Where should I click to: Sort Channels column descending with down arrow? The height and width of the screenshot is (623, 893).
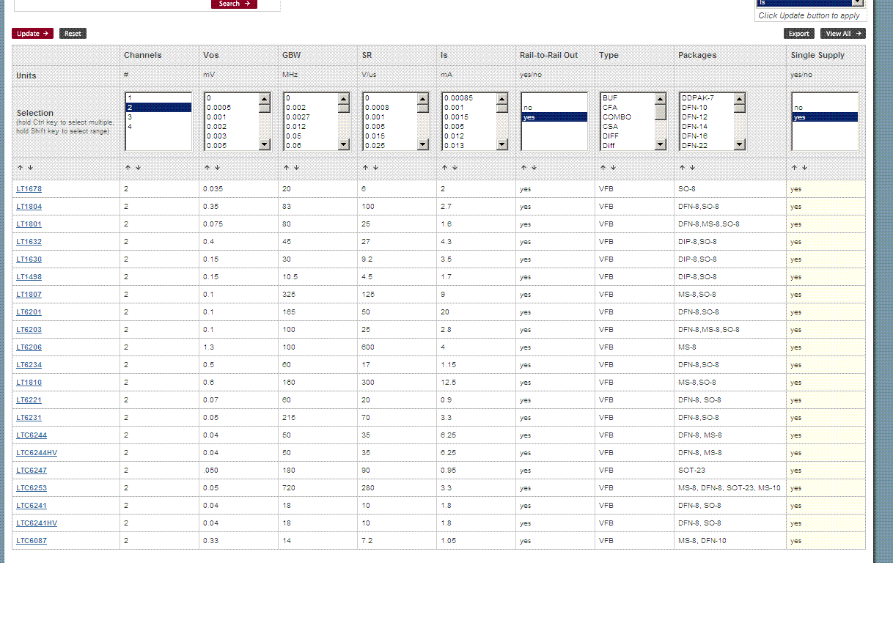[138, 168]
